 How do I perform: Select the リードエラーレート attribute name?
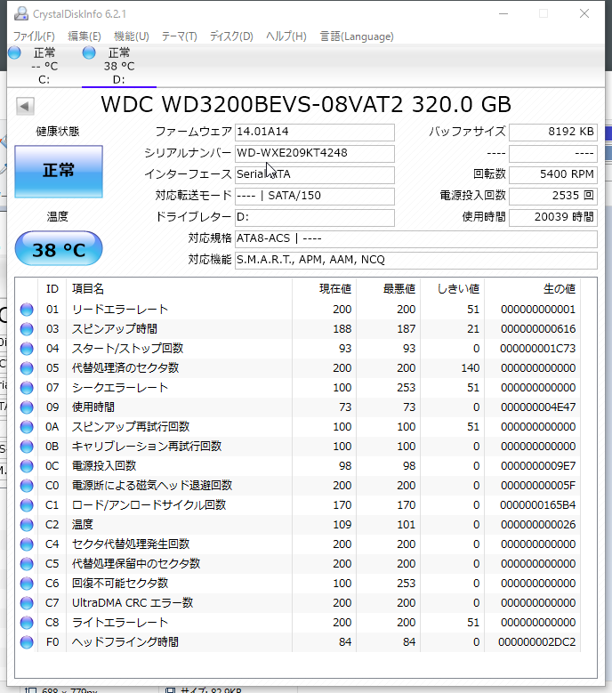(x=120, y=310)
